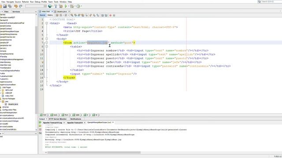The height and width of the screenshot is (158, 282).
Task: Collapse the table tag code fold
Action: [47, 47]
